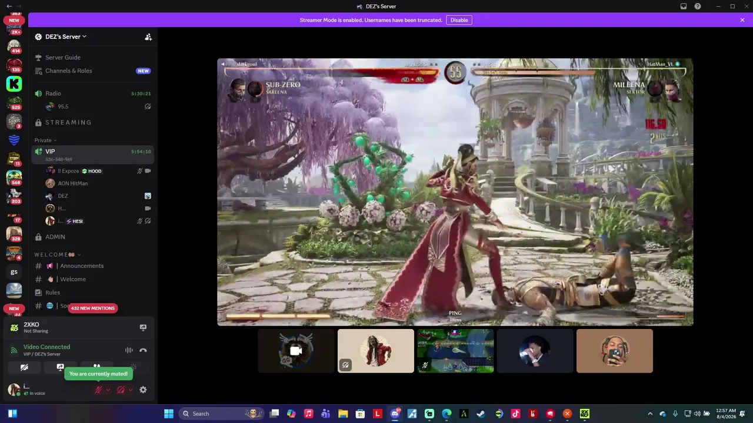753x423 pixels.
Task: Select the STREAMING locked channel
Action: pos(93,122)
